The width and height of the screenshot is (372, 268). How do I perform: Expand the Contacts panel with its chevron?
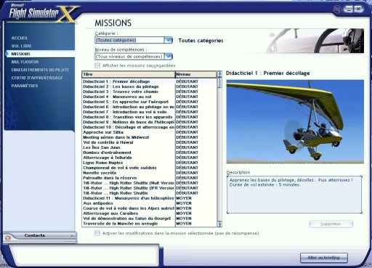point(72,236)
